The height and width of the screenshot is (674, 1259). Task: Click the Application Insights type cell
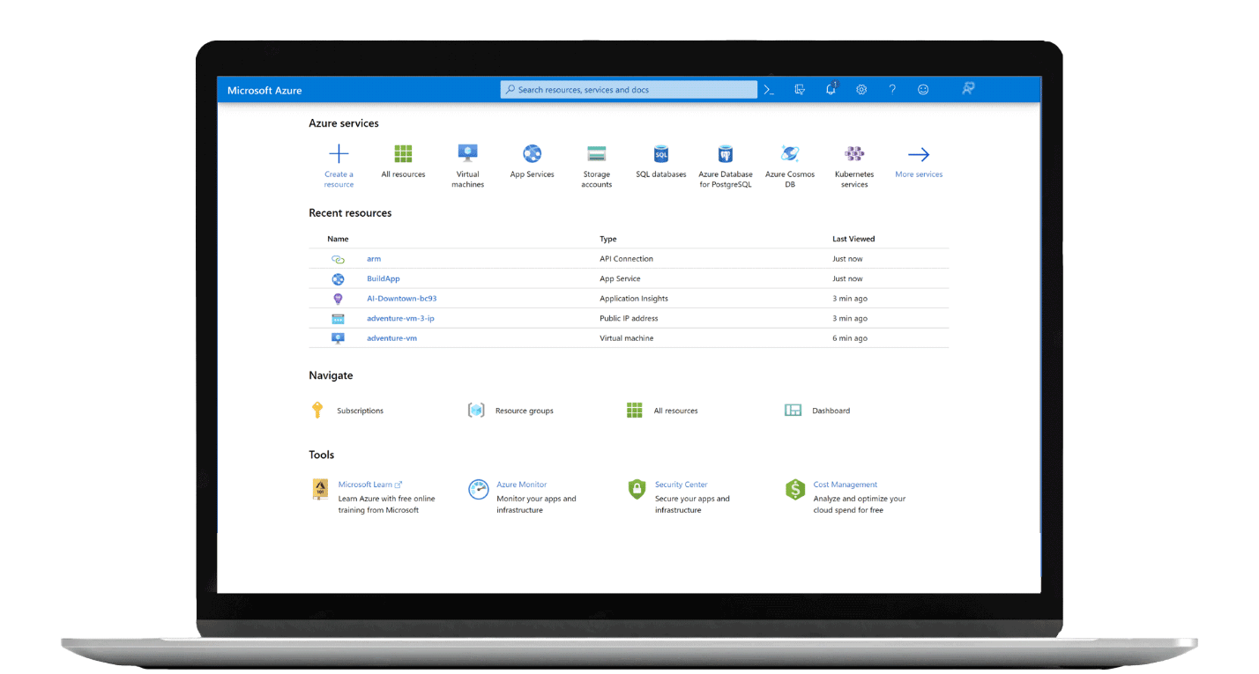click(x=634, y=299)
